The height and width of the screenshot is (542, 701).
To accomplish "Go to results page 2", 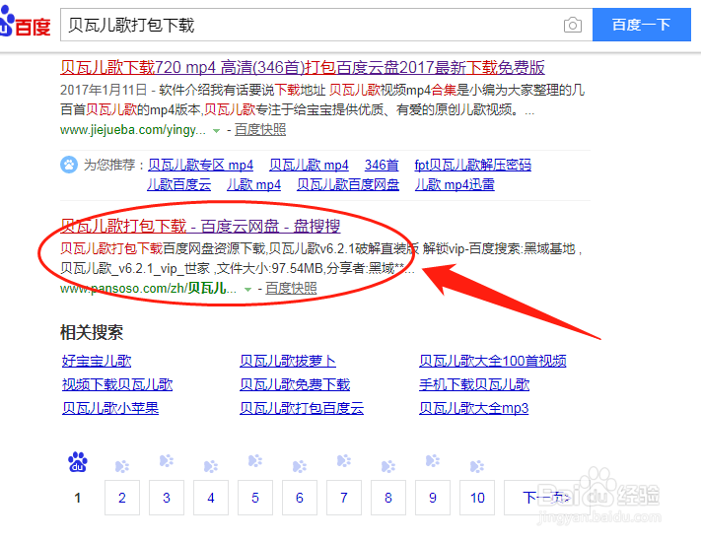I will pyautogui.click(x=122, y=498).
